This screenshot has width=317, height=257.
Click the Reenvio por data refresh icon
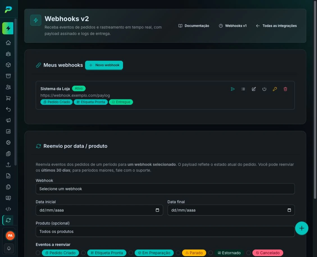[38, 146]
